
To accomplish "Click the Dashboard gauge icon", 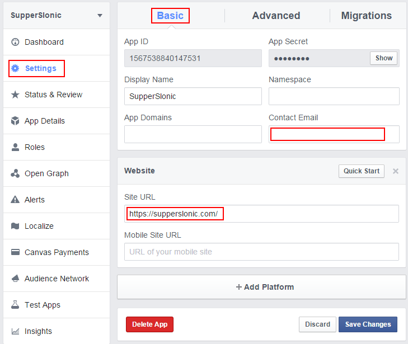I will 15,42.
